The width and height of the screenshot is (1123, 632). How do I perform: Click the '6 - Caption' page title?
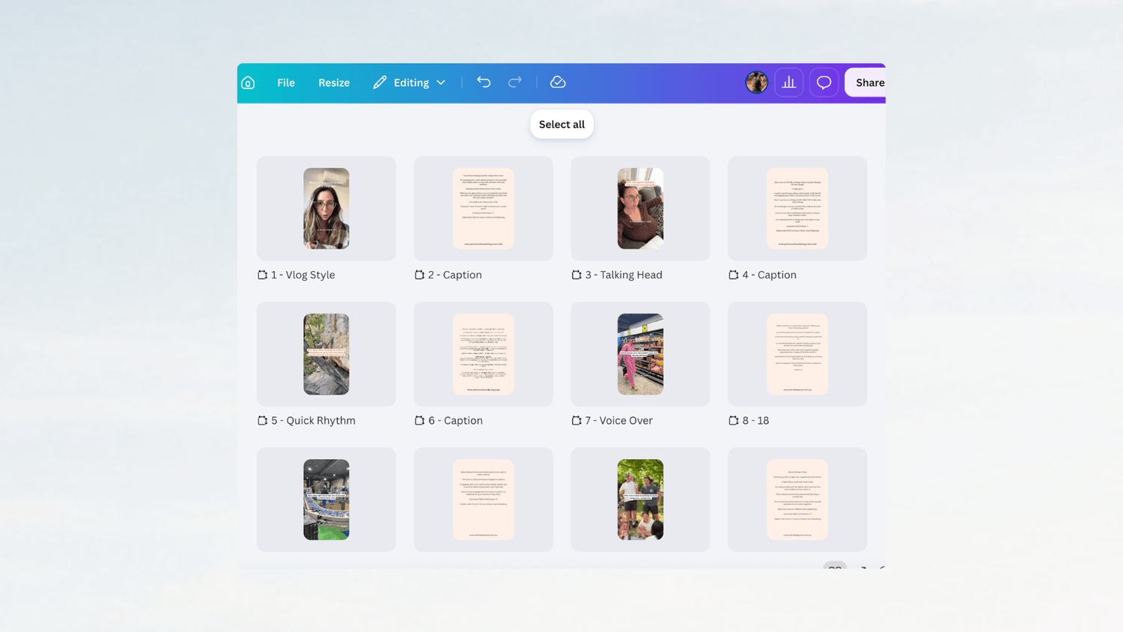(455, 421)
